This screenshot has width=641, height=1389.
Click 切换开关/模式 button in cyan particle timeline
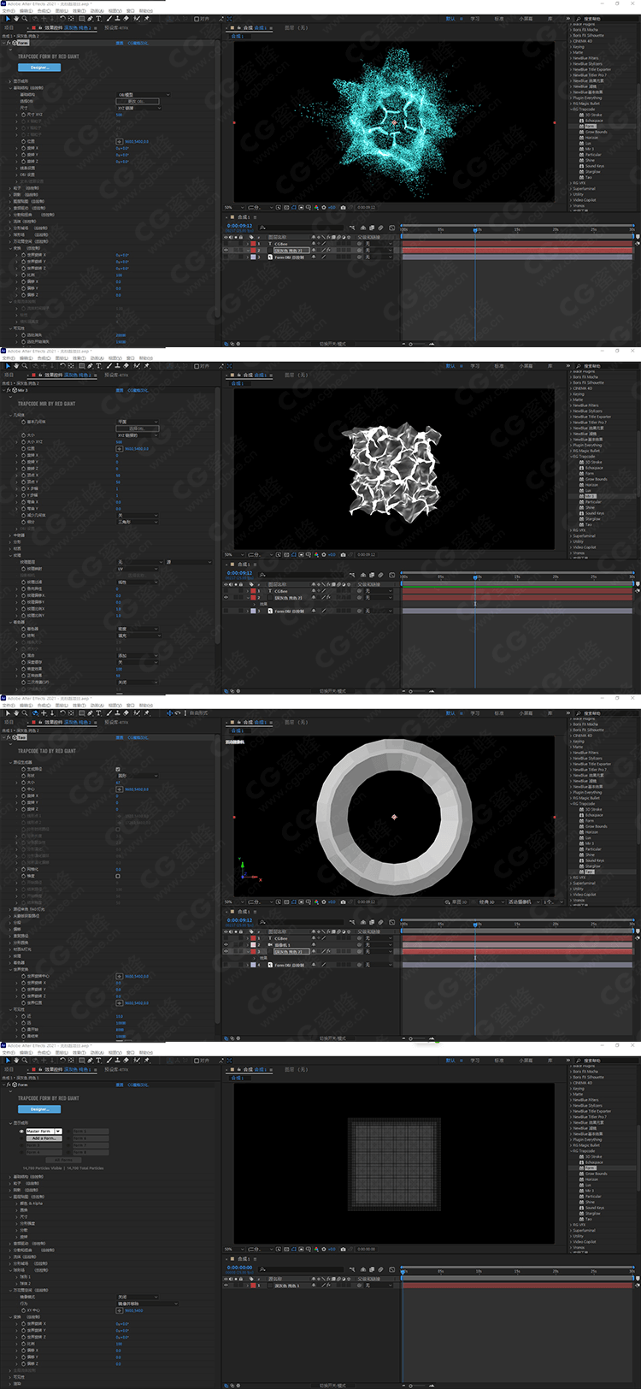334,343
